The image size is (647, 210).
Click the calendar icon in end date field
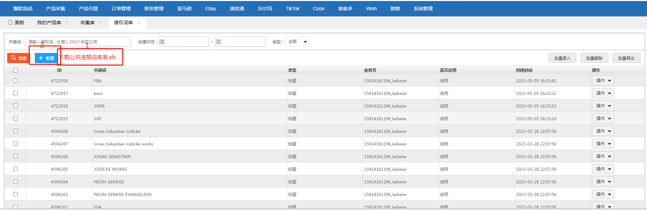coord(219,42)
